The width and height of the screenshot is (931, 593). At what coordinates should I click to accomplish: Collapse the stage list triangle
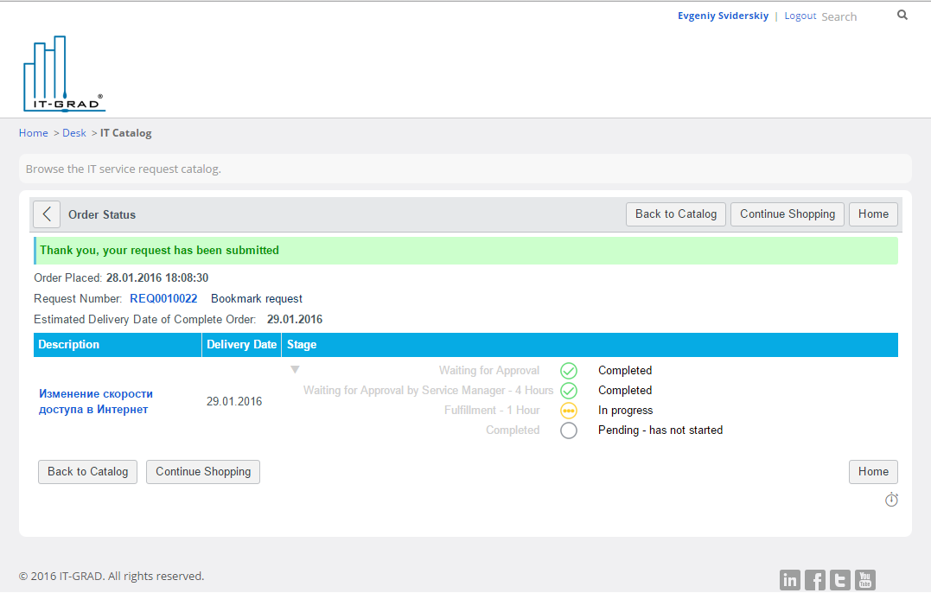(x=295, y=370)
